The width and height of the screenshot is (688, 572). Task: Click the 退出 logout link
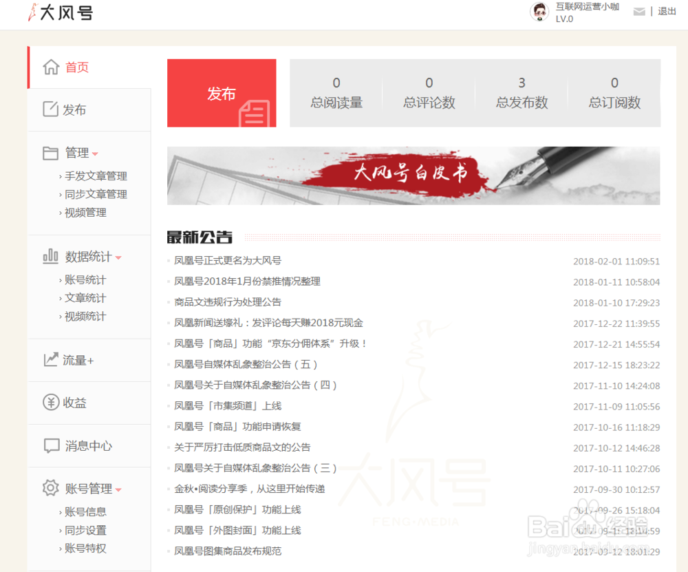667,12
